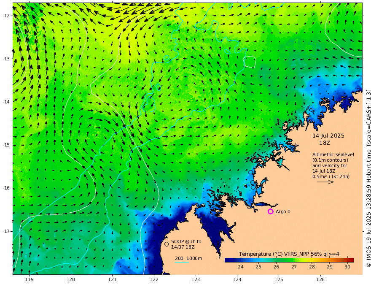Click the IMOS copyright vertical text

click(368, 178)
